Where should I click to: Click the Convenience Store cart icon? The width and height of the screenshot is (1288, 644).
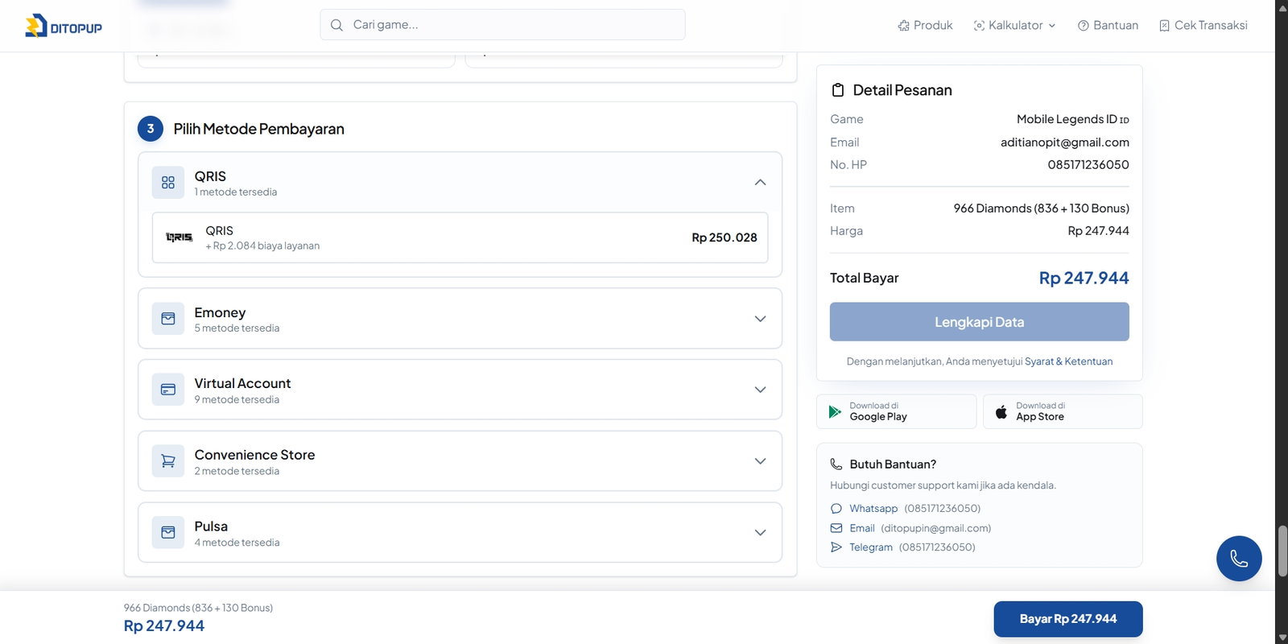[x=168, y=461]
